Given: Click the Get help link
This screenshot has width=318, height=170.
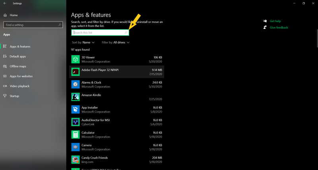Looking at the screenshot, I should click(275, 21).
